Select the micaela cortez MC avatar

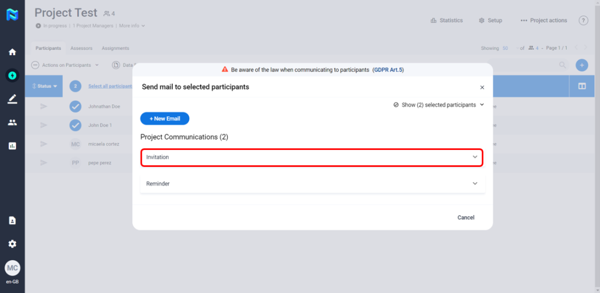click(x=75, y=144)
